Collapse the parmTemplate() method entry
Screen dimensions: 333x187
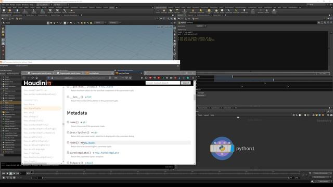tap(68, 152)
